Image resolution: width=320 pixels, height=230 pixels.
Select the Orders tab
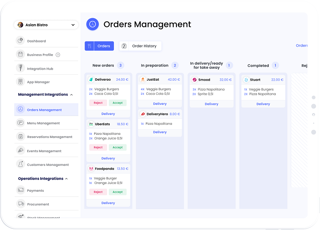coord(99,46)
